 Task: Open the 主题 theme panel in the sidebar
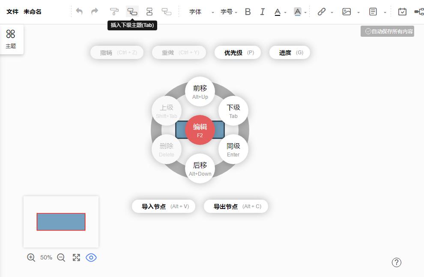click(x=11, y=38)
